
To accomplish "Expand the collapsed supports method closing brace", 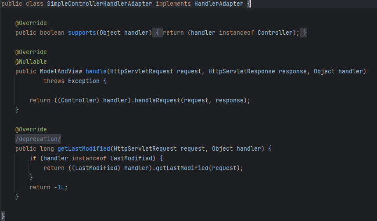I will 303,33.
